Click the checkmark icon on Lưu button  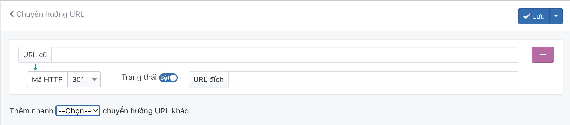coord(527,16)
